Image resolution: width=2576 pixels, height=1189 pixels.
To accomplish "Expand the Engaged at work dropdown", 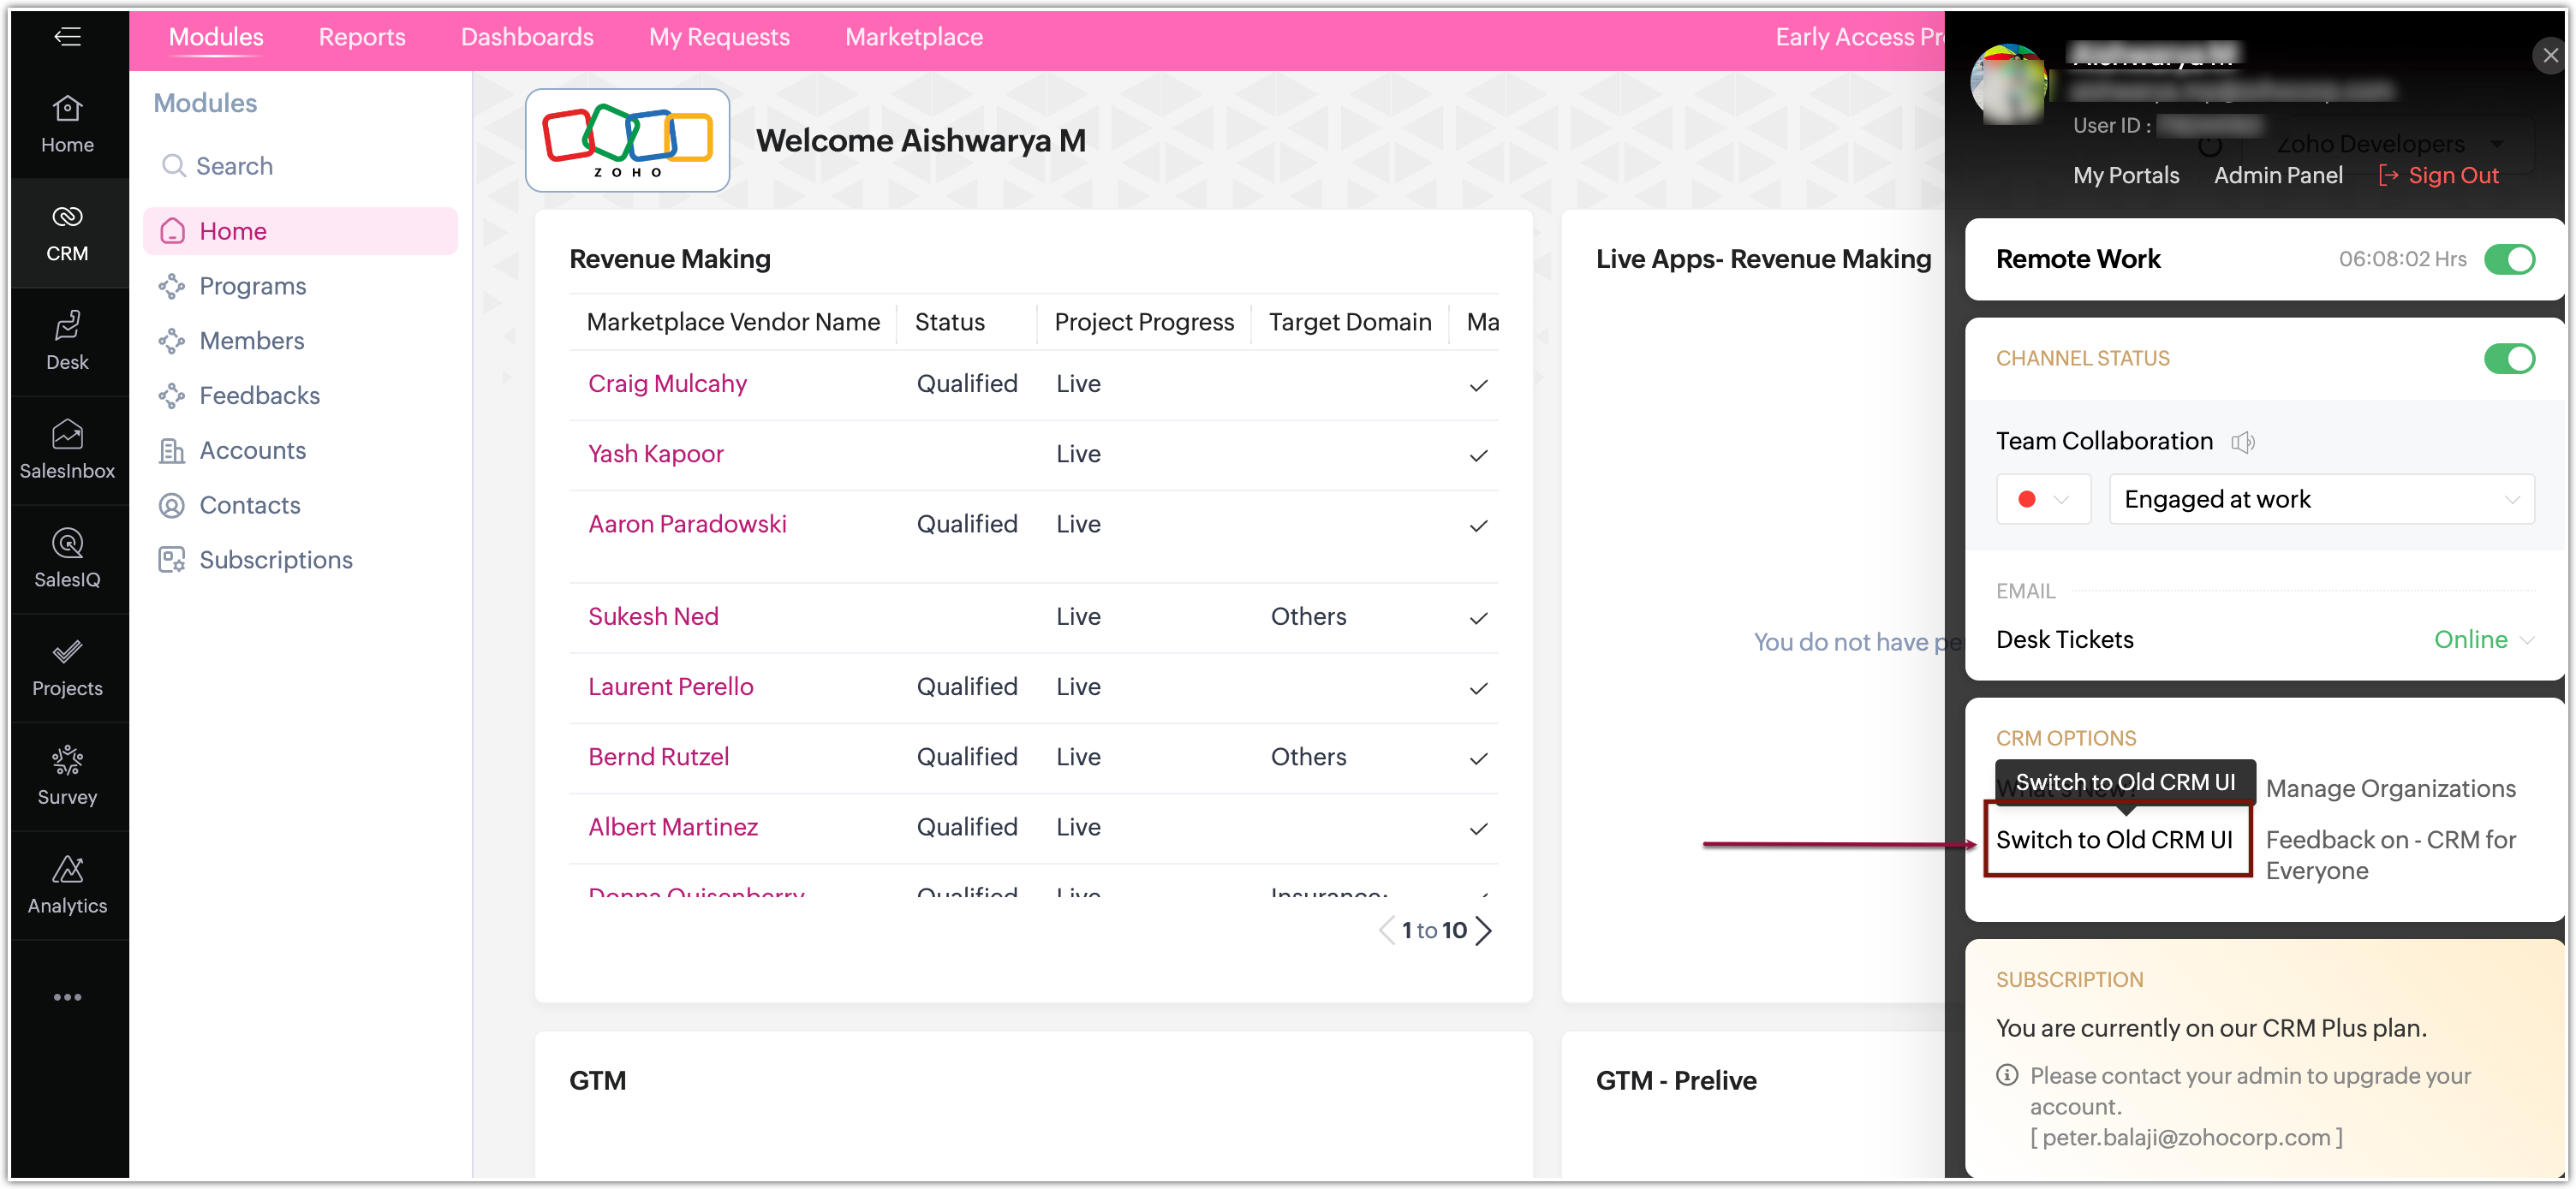I will (x=2320, y=500).
